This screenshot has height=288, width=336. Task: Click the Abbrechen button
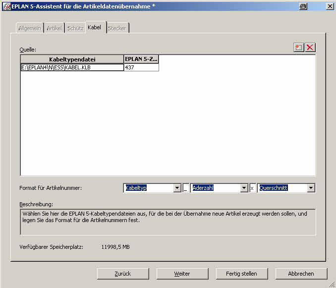pos(301,274)
